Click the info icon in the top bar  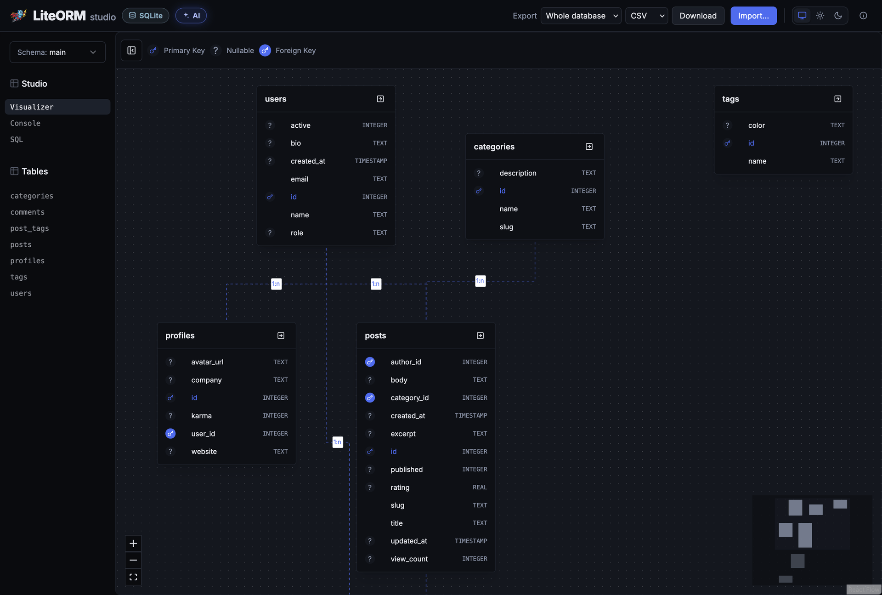pyautogui.click(x=863, y=16)
